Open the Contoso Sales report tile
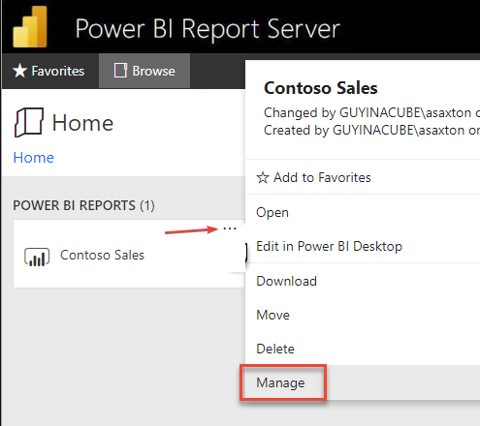The image size is (480, 426). point(129,254)
